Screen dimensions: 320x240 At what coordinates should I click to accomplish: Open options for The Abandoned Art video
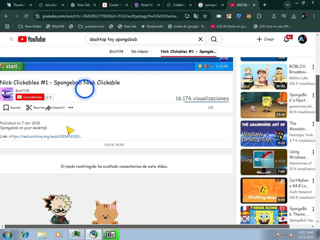coord(313,124)
